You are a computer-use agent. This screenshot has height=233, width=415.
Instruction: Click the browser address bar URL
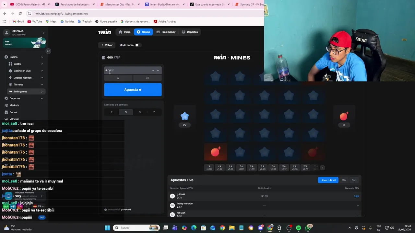(61, 14)
